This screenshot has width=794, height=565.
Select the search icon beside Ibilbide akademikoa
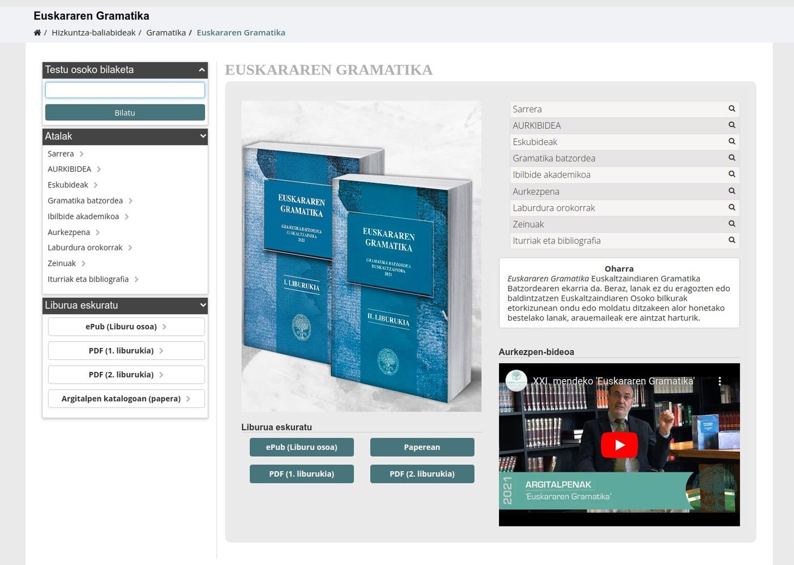click(732, 174)
